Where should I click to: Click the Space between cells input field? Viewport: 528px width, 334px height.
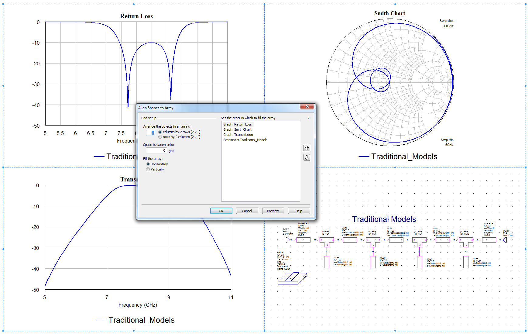[x=156, y=150]
